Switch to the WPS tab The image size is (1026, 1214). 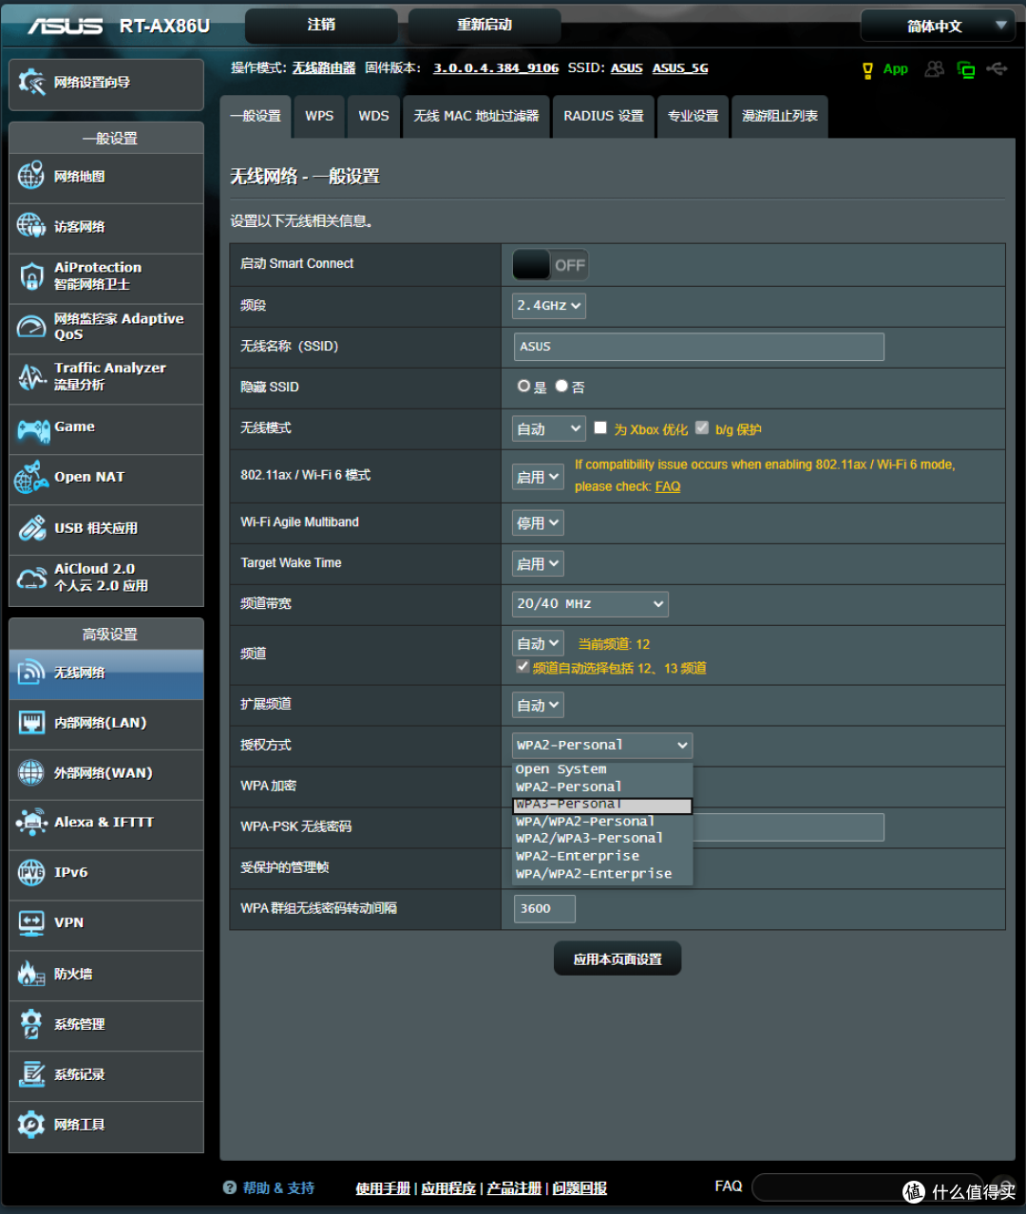(x=319, y=117)
